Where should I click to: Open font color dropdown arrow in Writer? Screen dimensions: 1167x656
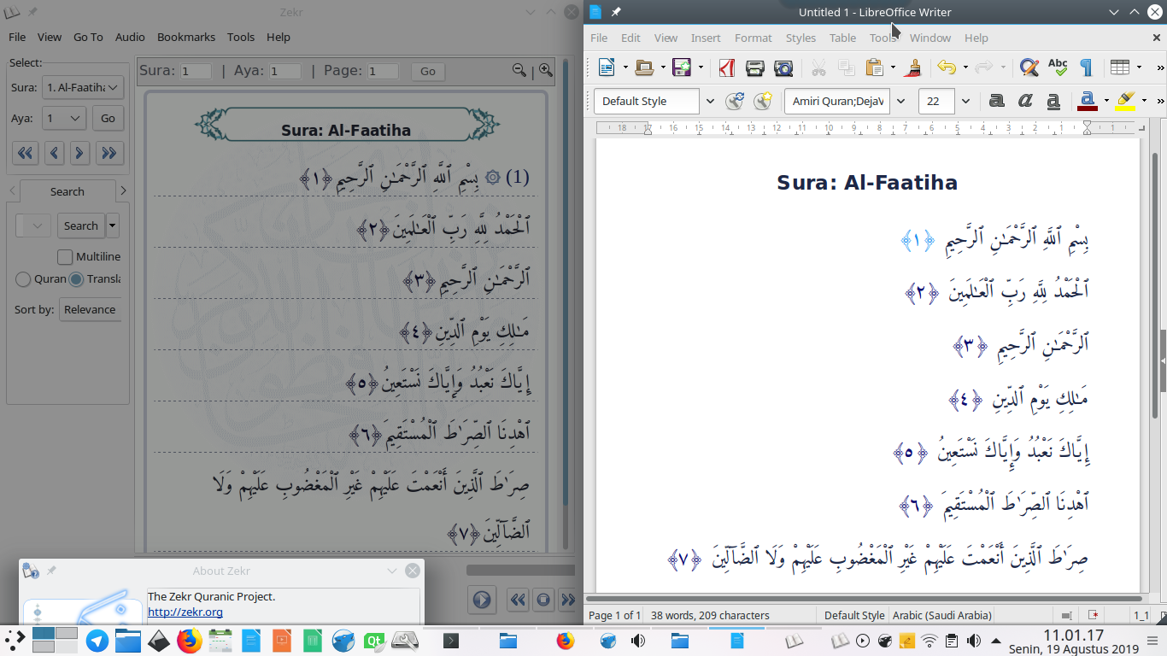point(1105,101)
